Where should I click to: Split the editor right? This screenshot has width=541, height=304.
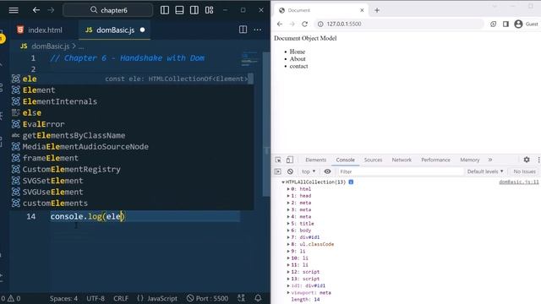[x=243, y=30]
